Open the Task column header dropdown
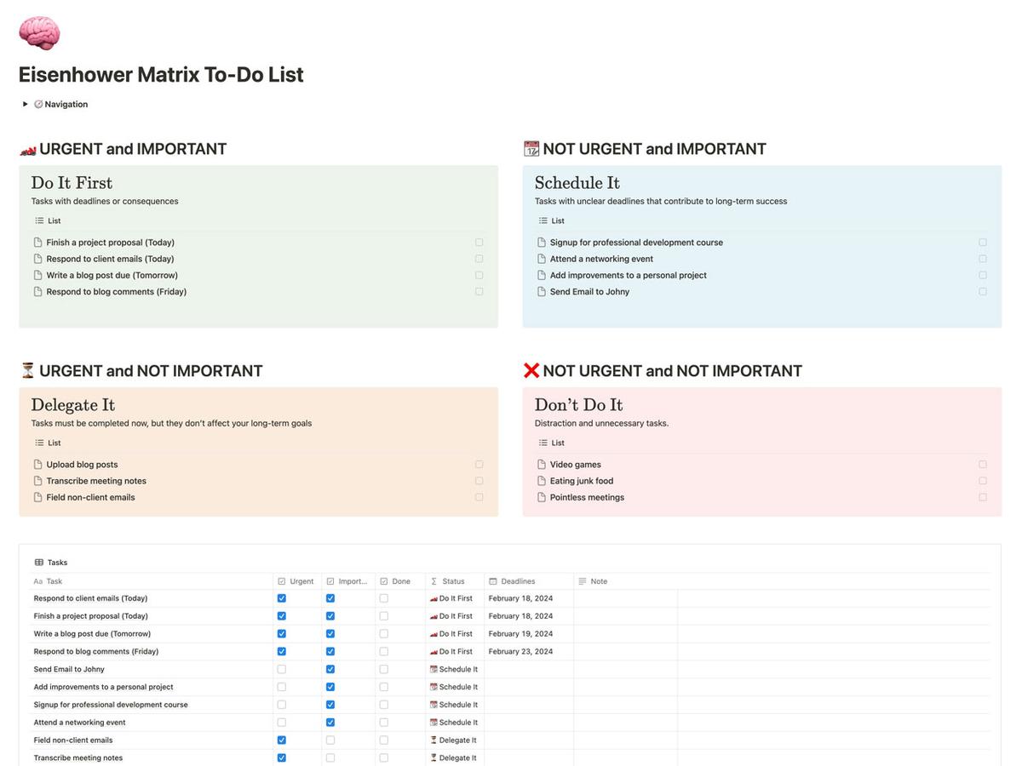 pos(49,581)
